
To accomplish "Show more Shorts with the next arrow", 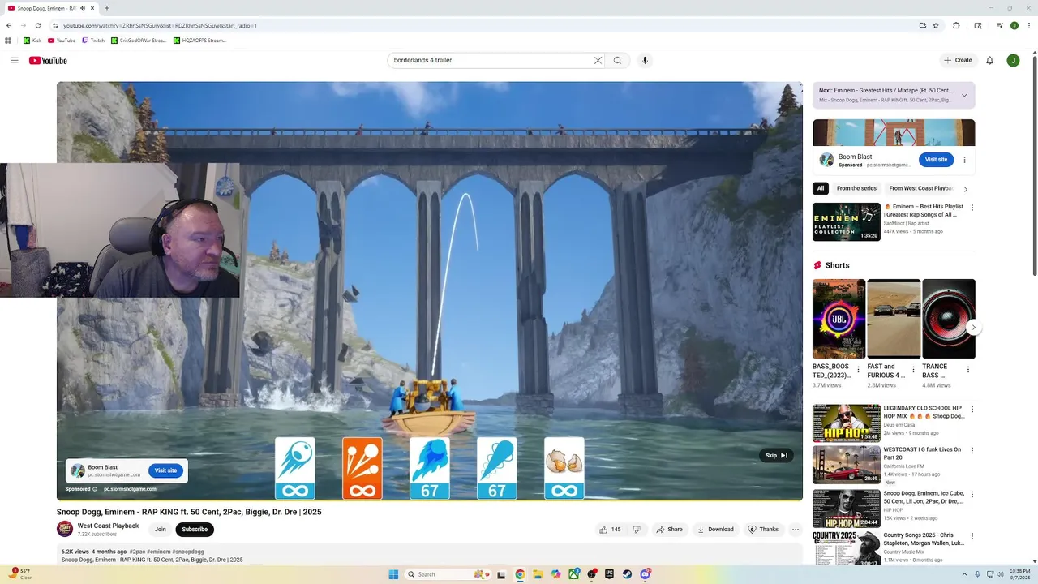I will coord(973,328).
